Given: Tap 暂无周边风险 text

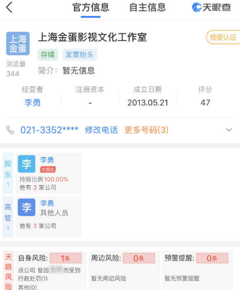Looking at the screenshot, I should pos(108,278).
